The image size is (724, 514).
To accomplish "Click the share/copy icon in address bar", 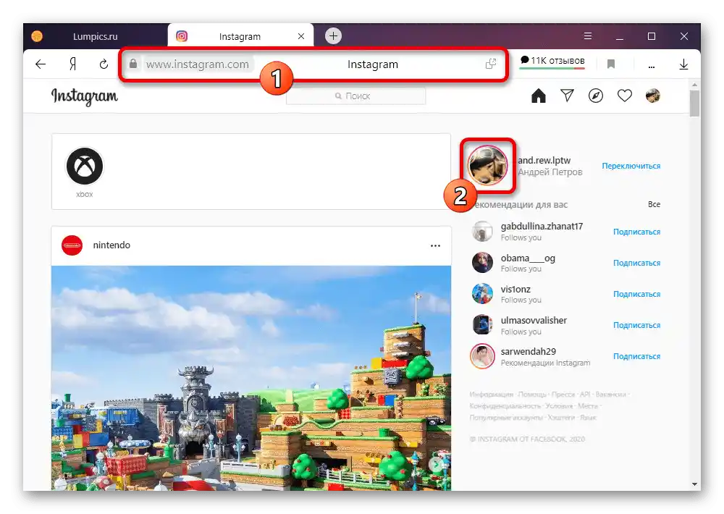I will pos(491,64).
